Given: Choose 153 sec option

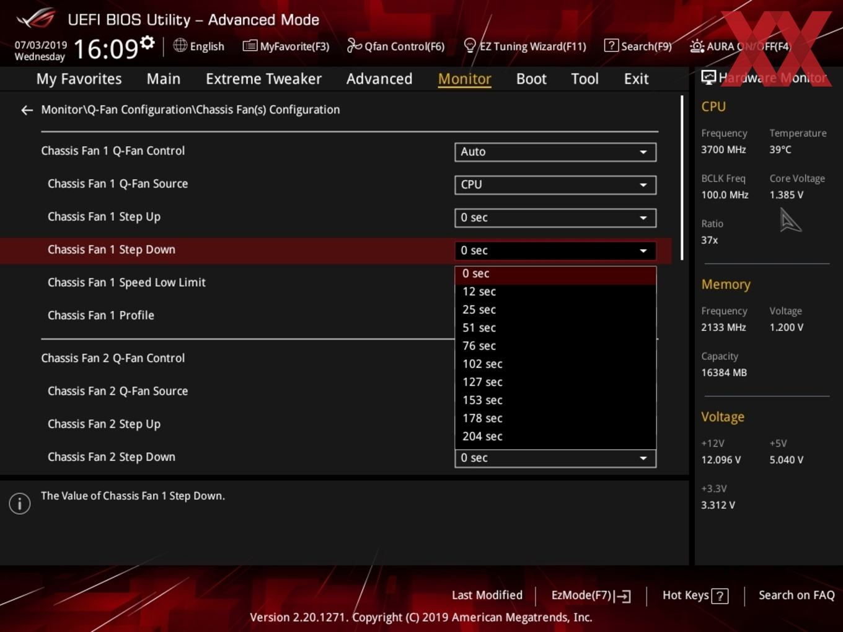Looking at the screenshot, I should pyautogui.click(x=555, y=400).
